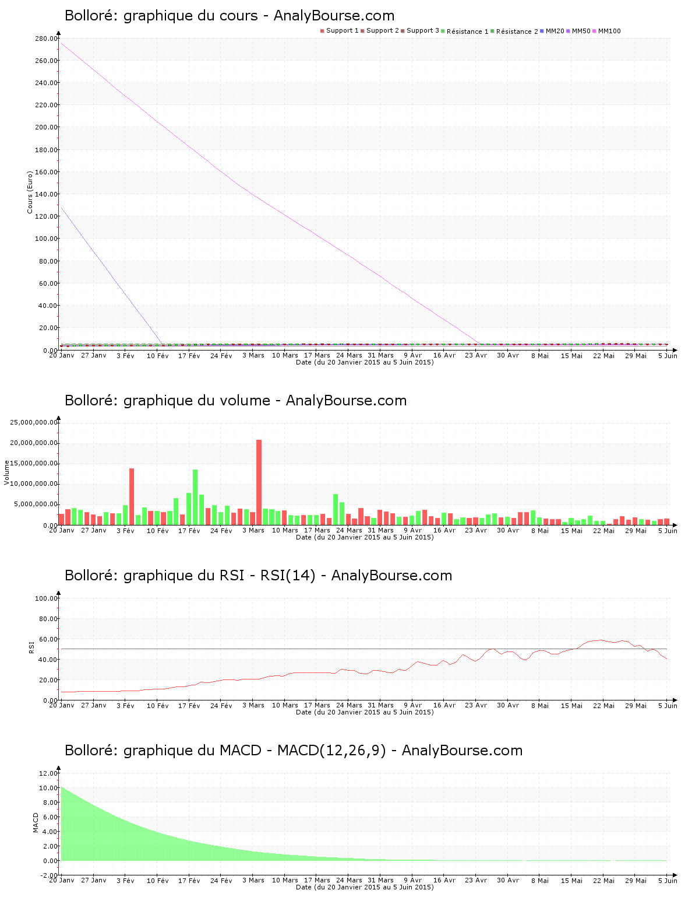699x904 pixels.
Task: Click the date range caption under the RSI chart
Action: point(365,712)
